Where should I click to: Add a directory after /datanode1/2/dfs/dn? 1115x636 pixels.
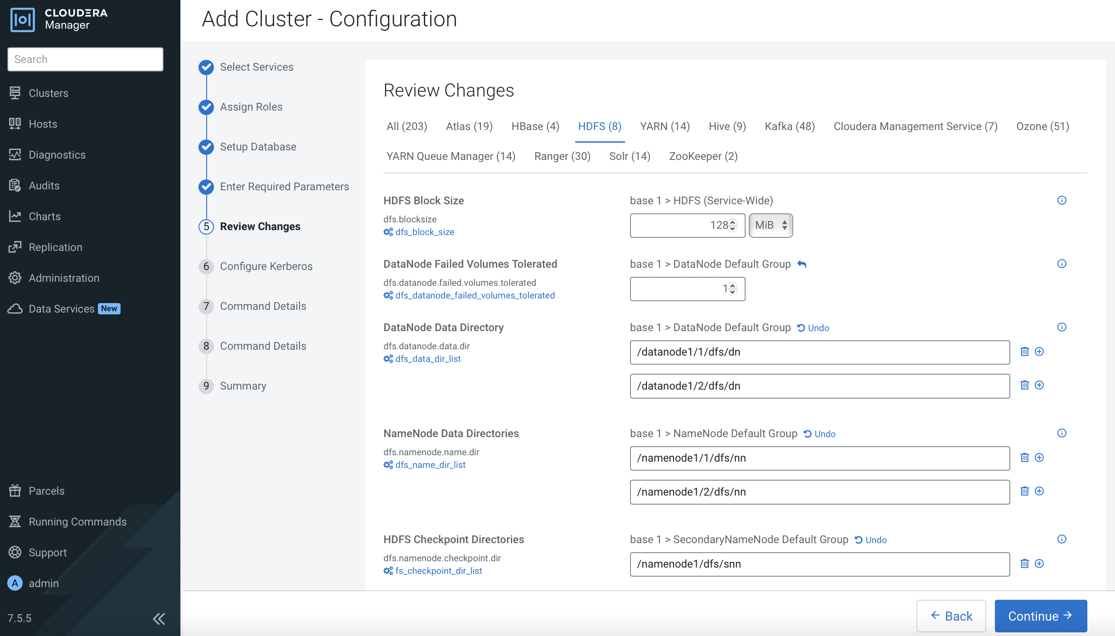coord(1039,385)
